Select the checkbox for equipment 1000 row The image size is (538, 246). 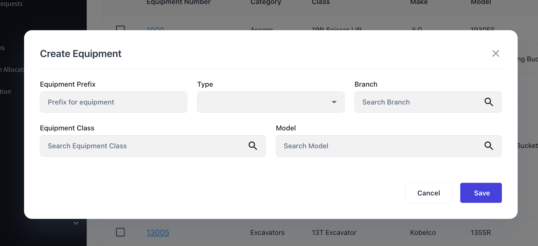(x=120, y=28)
